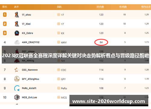
Task: Select player name KX_Cobra
Action: 27,33
